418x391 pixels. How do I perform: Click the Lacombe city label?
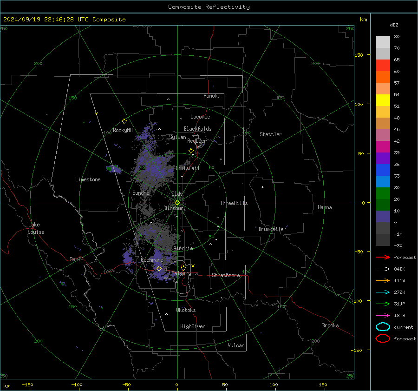[200, 117]
